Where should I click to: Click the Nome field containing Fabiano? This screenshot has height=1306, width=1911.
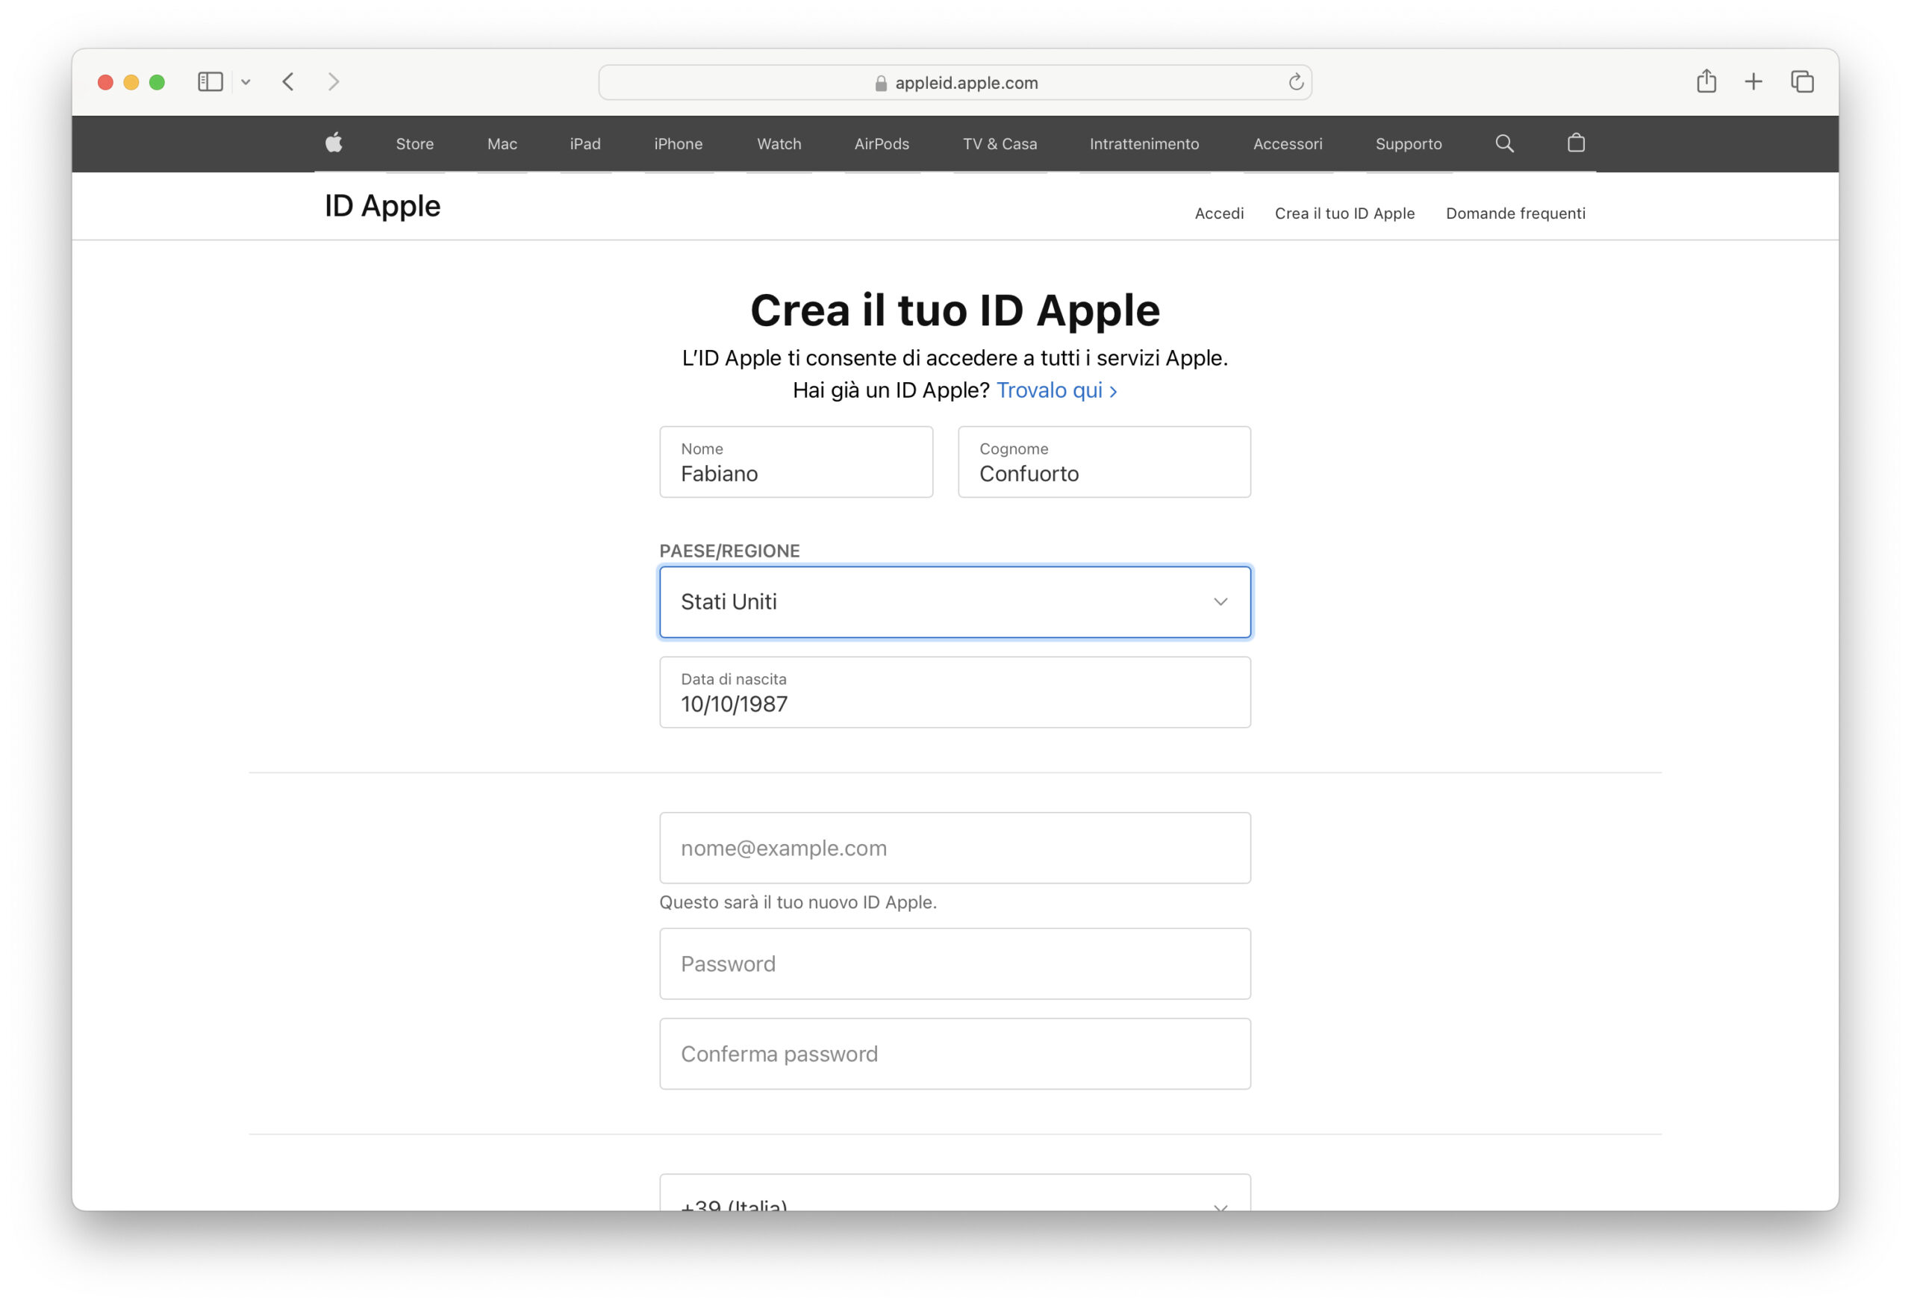[796, 462]
